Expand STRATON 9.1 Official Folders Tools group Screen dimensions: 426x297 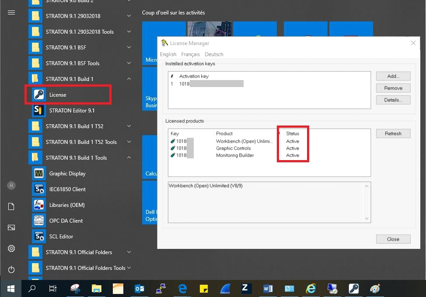click(x=129, y=268)
